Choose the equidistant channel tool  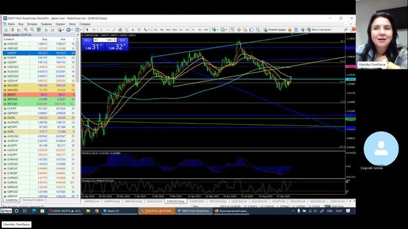tap(120, 30)
